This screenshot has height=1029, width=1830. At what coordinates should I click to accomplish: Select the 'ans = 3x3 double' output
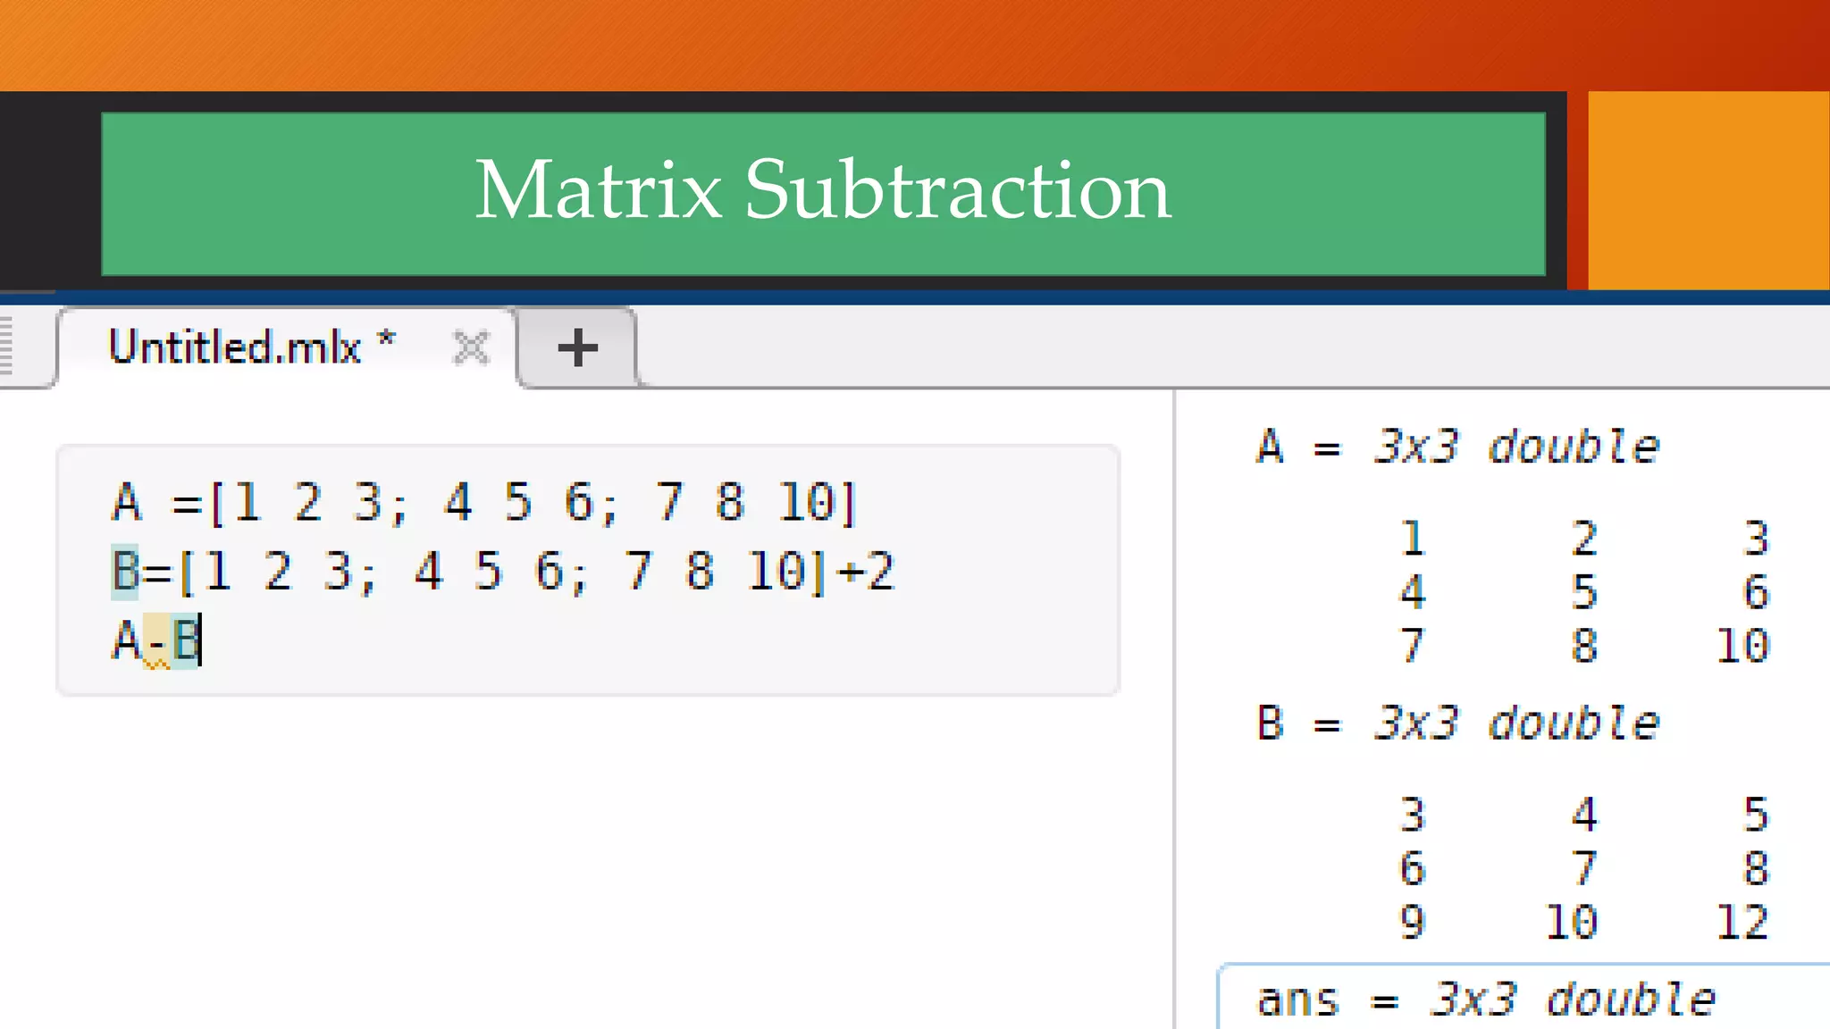point(1486,999)
